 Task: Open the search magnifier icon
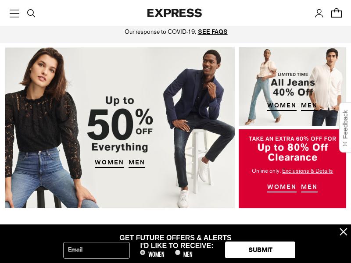[x=31, y=14]
